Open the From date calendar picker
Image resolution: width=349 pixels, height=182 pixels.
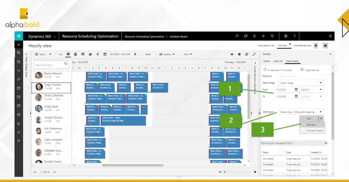click(296, 90)
